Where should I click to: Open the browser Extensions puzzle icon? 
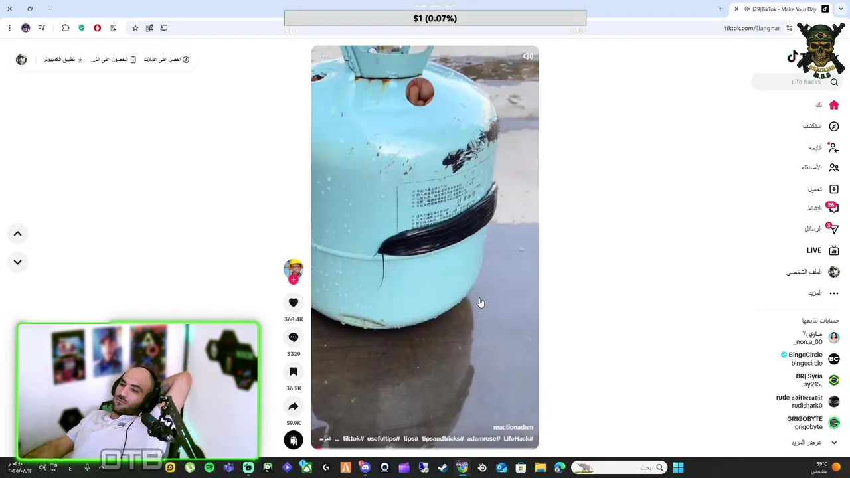(x=66, y=28)
